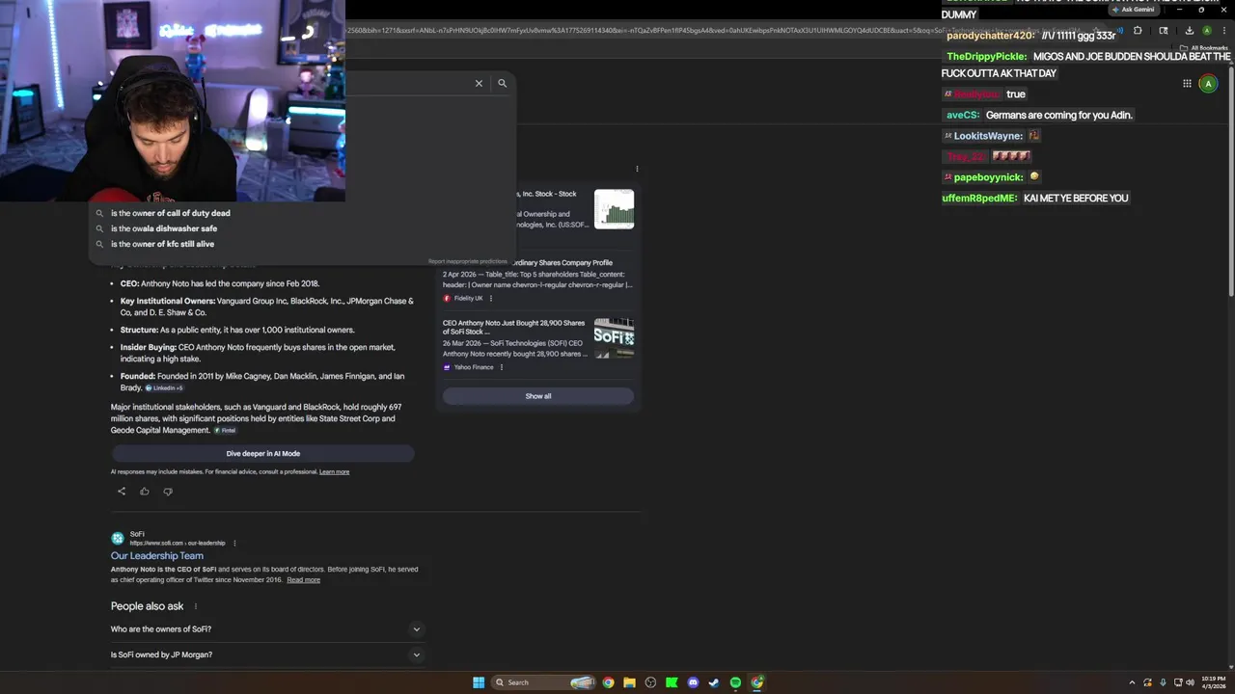Share the AI overview
Screen dimensions: 1235x694
(122, 492)
